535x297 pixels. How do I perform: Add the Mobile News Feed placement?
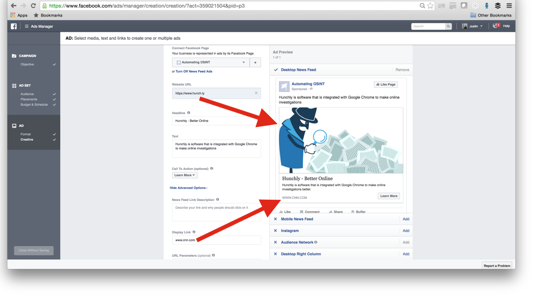(406, 219)
